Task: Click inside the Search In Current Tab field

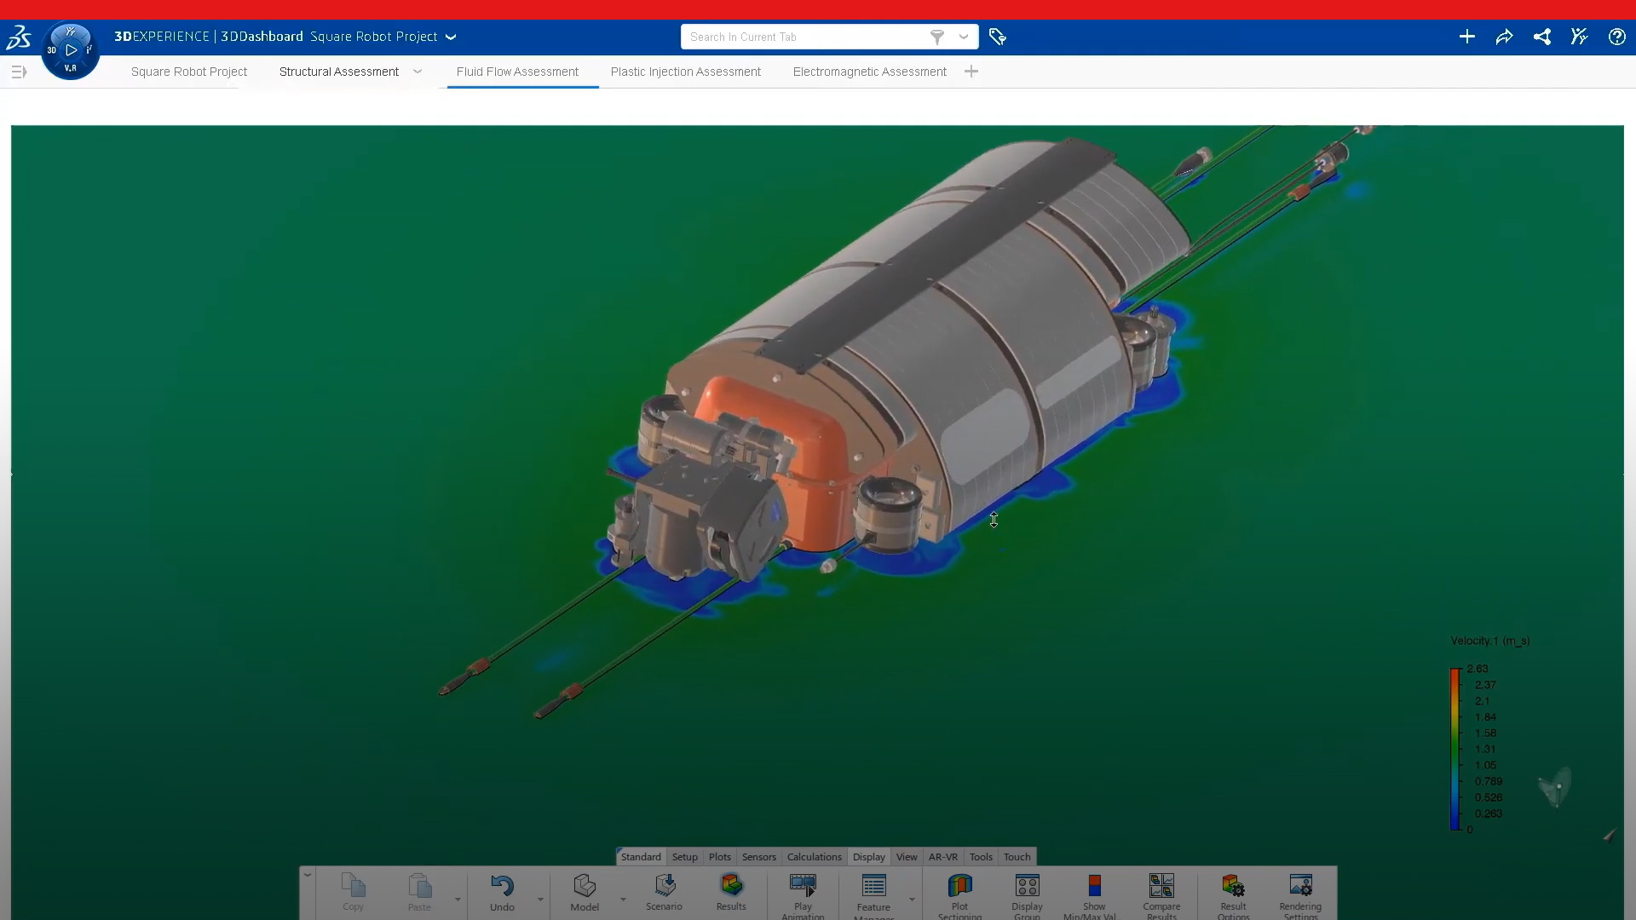Action: pyautogui.click(x=801, y=37)
